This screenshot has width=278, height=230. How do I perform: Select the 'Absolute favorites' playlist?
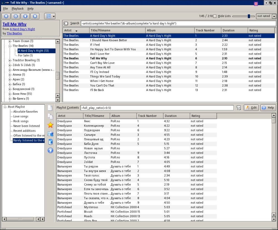coord(26,112)
